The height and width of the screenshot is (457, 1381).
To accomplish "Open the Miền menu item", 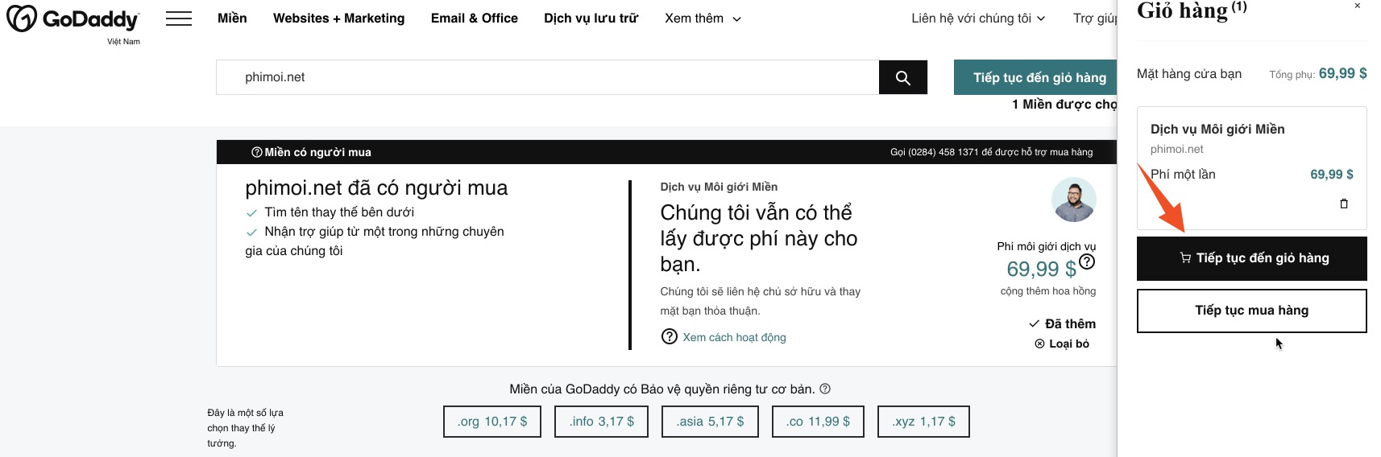I will pos(232,19).
